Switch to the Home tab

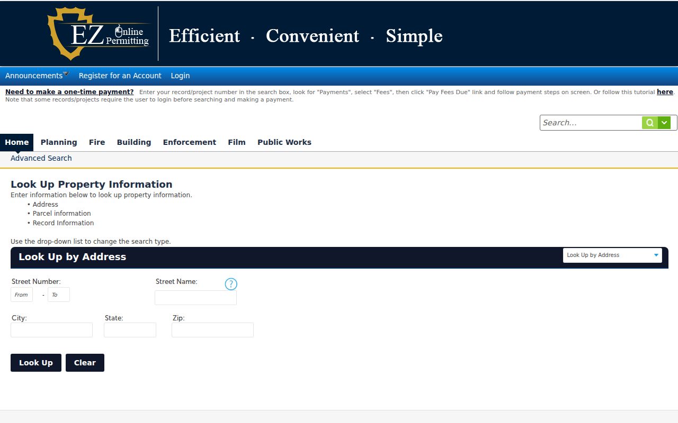click(x=17, y=142)
